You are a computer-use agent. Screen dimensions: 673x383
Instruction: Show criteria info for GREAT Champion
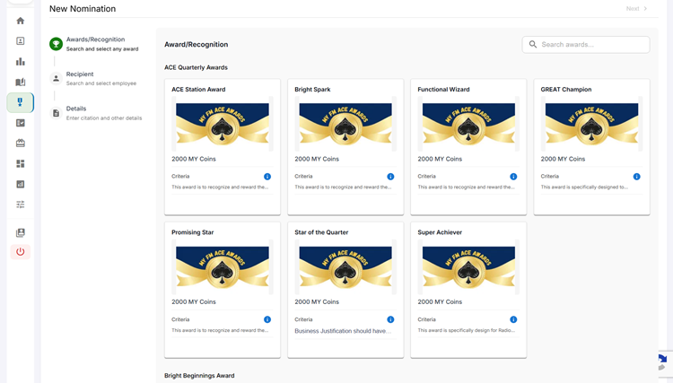pyautogui.click(x=636, y=177)
